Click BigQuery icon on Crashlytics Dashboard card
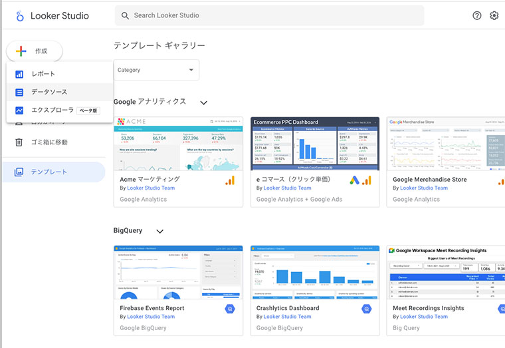Image resolution: width=505 pixels, height=348 pixels. [x=367, y=309]
